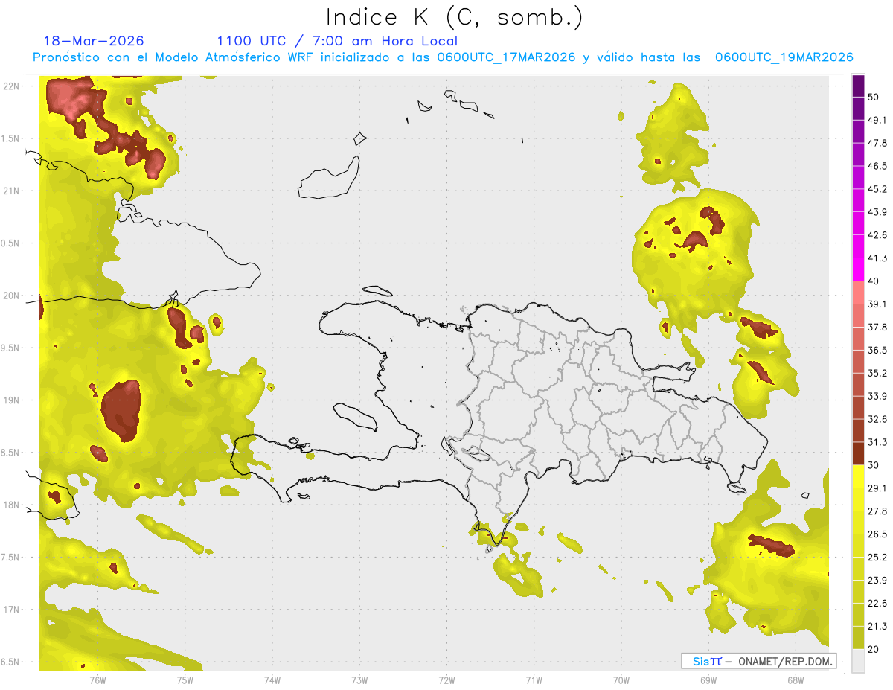Select longitude axis label "74W"
Viewport: 893px width, 690px height.
tap(272, 680)
